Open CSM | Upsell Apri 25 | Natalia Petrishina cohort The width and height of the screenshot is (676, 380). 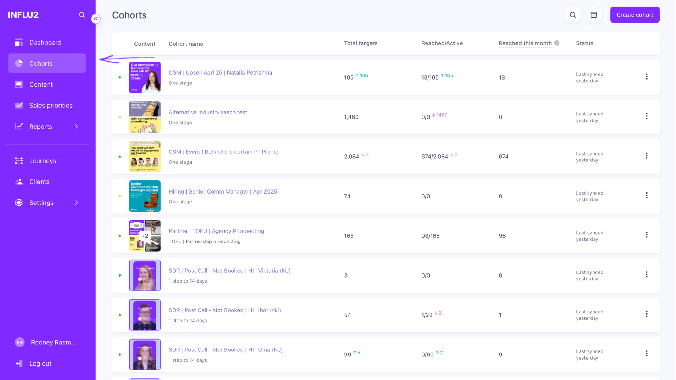point(220,72)
